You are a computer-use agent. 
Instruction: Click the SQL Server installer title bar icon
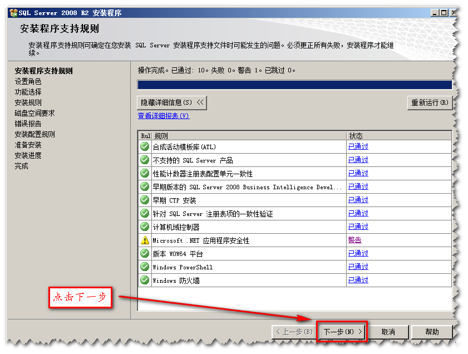13,13
